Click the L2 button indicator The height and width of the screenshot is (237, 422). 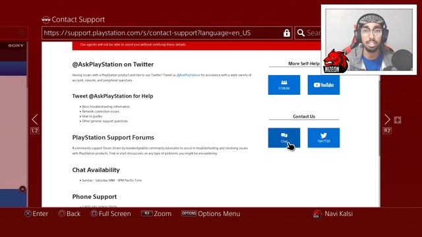35,130
